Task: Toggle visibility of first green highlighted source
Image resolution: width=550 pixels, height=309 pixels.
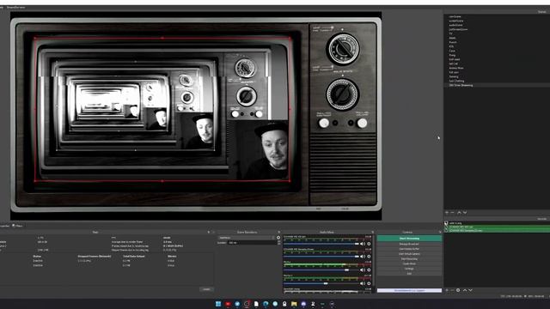Action: coord(446,227)
